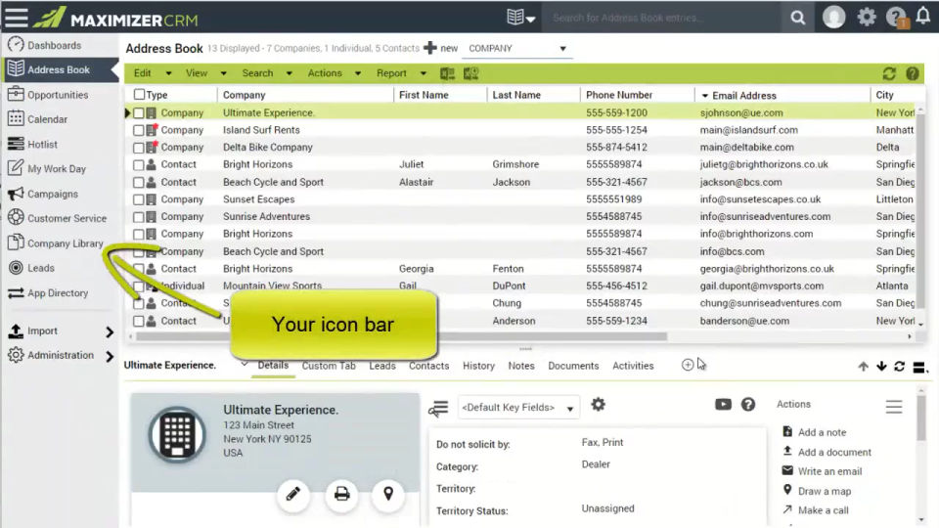Open the COMPANY new entry type dropdown
Screen dimensions: 939x528
(518, 49)
